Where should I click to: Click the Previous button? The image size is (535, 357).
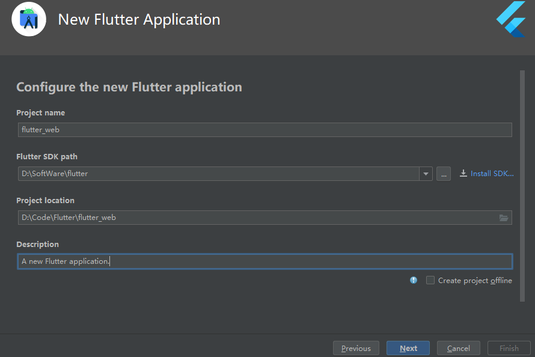pos(356,347)
